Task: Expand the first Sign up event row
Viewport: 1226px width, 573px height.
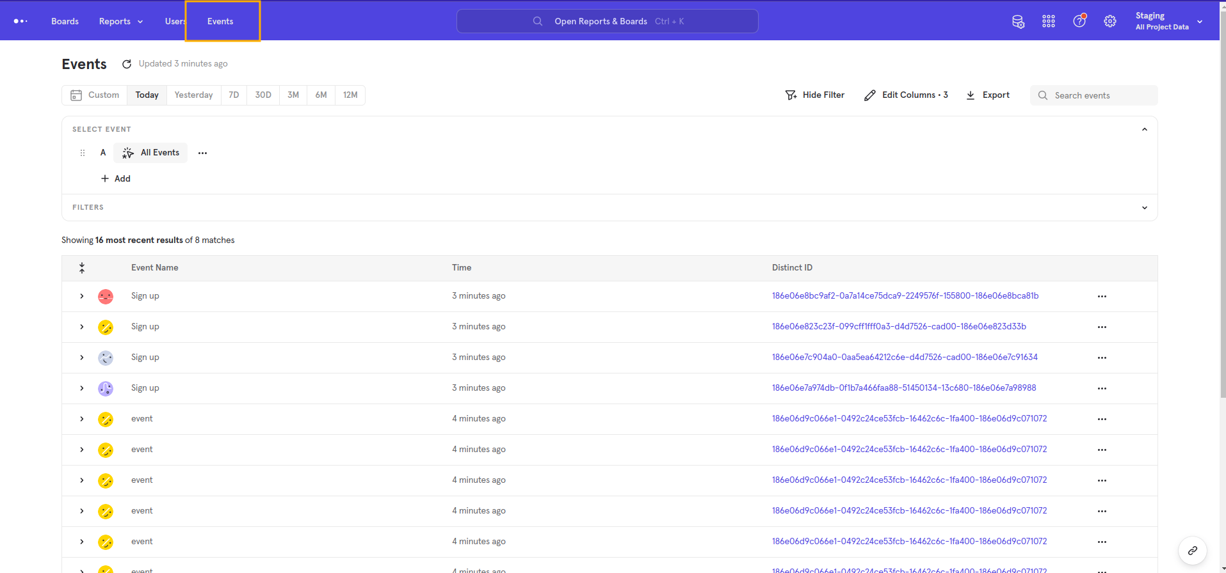Action: pos(82,296)
